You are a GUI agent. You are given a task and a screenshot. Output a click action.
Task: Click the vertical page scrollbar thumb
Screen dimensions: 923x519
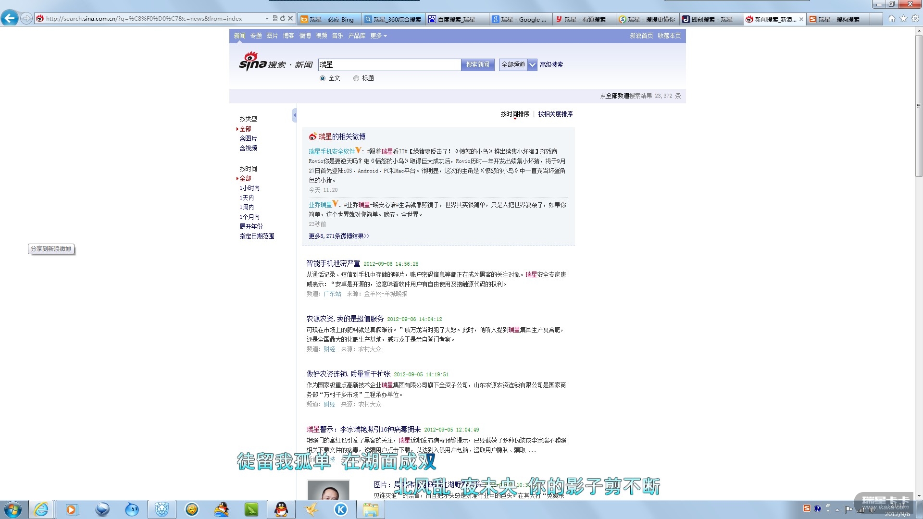(x=919, y=106)
